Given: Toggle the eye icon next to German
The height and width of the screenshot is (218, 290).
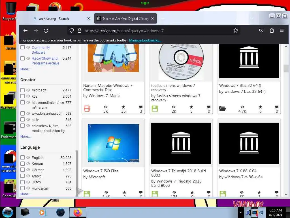Looking at the screenshot, I should pos(28,170).
